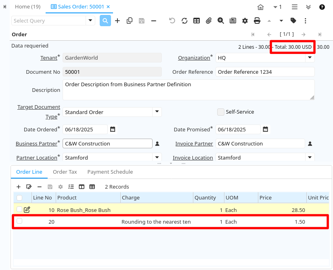Click the Order Reference input field
The height and width of the screenshot is (270, 333).
pos(265,72)
